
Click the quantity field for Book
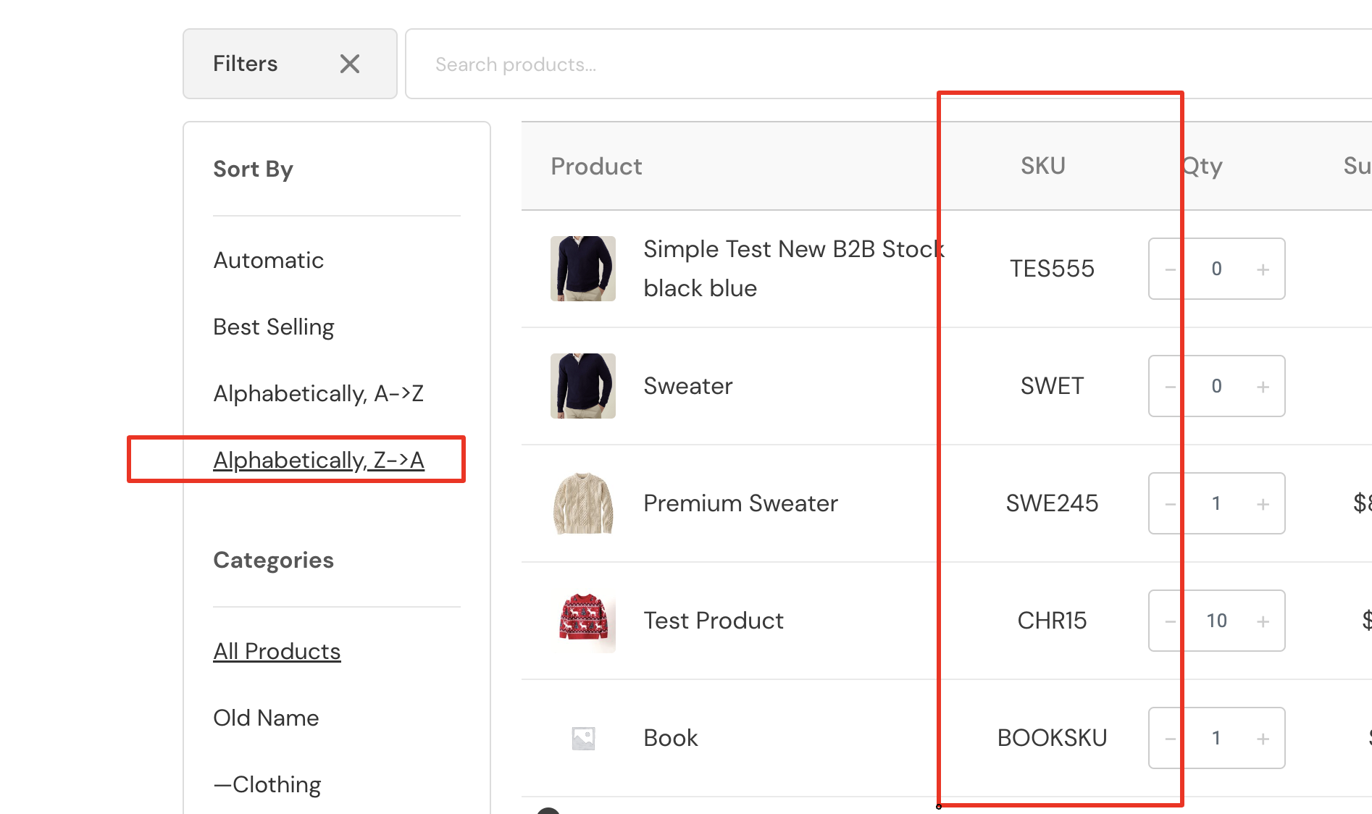1217,738
